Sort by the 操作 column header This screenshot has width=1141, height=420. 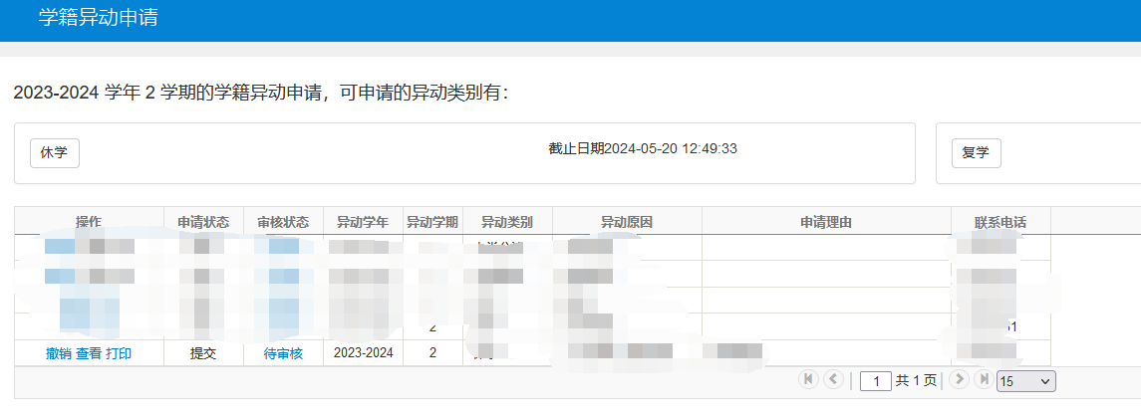click(89, 222)
